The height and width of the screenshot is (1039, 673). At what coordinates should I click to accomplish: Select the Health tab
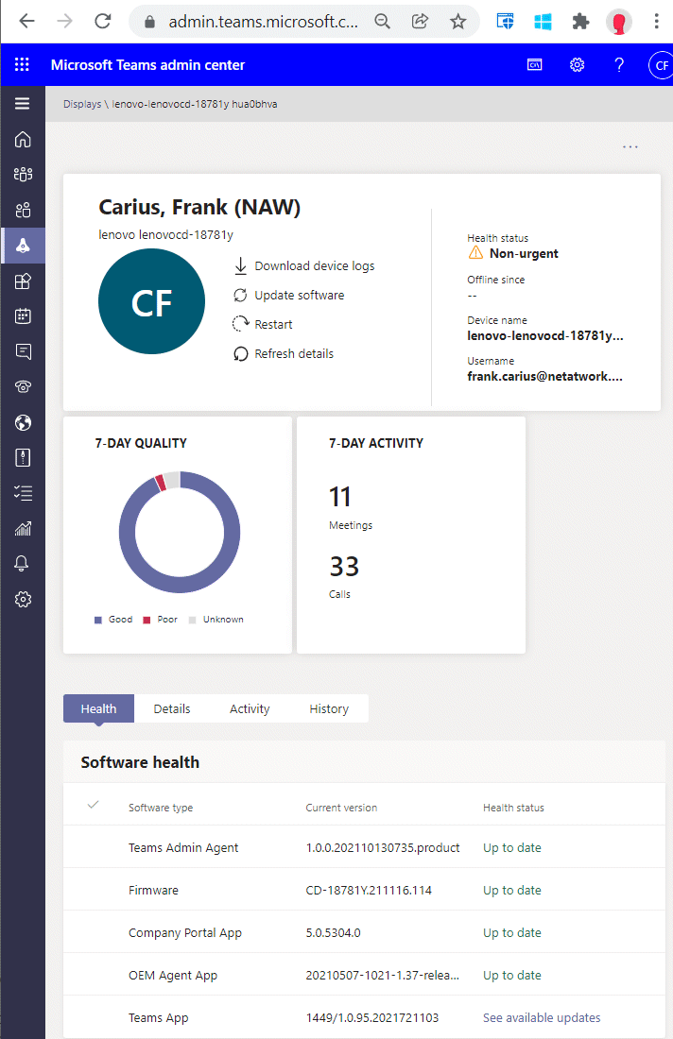[x=99, y=708]
